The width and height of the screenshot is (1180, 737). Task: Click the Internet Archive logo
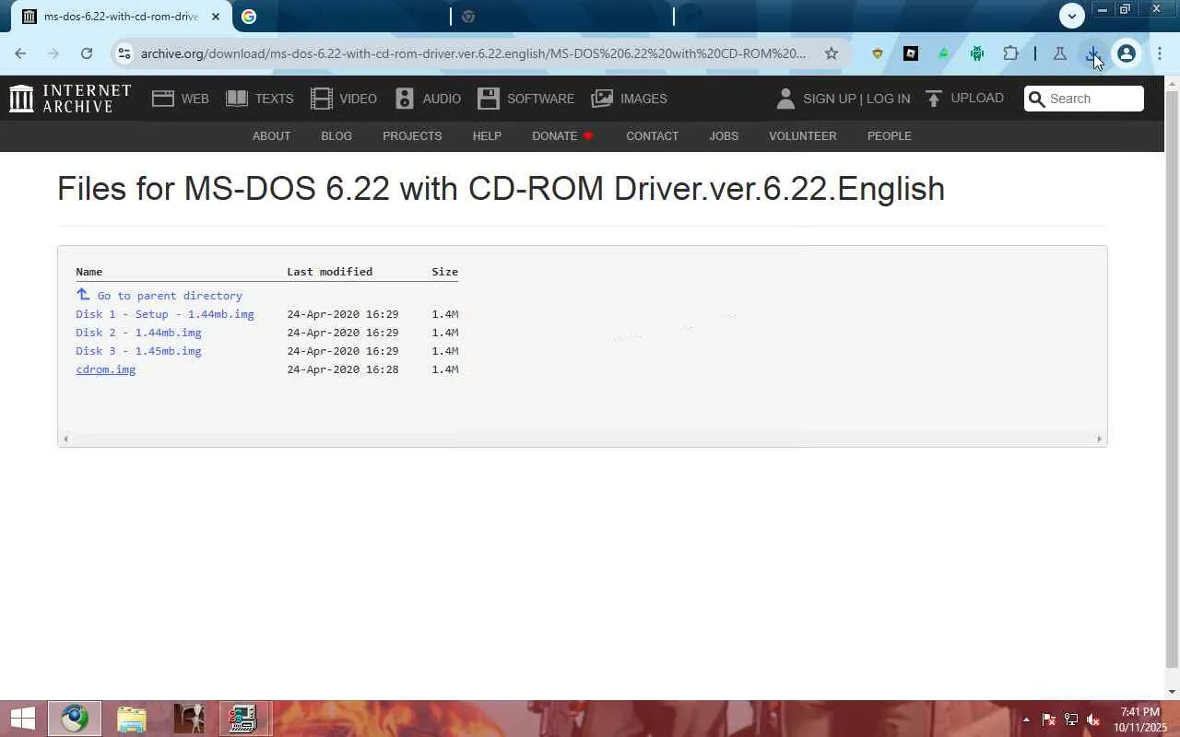click(x=70, y=99)
